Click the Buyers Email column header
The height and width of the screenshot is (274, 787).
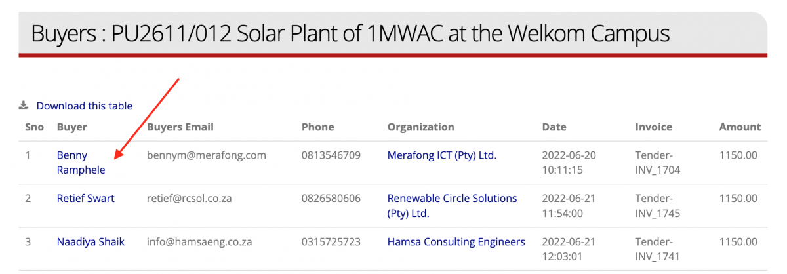[x=180, y=127]
